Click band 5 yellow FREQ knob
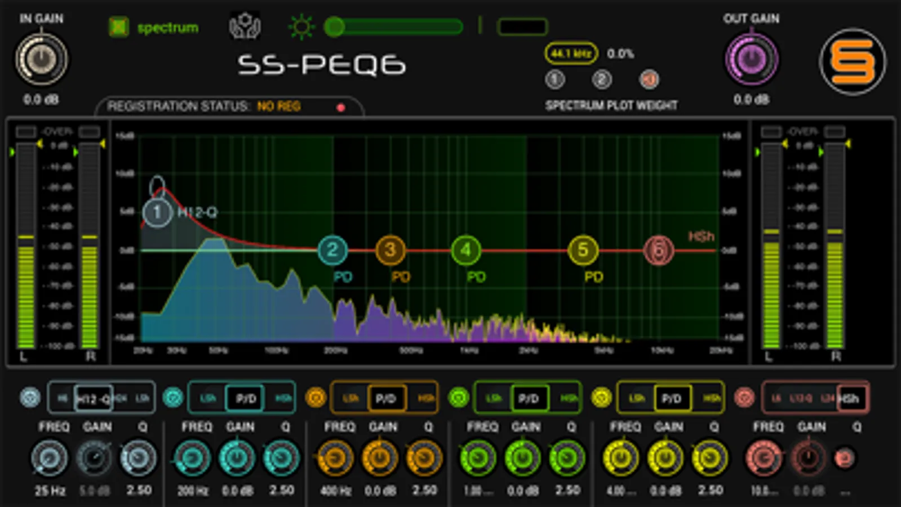Viewport: 901px width, 507px height. [621, 458]
